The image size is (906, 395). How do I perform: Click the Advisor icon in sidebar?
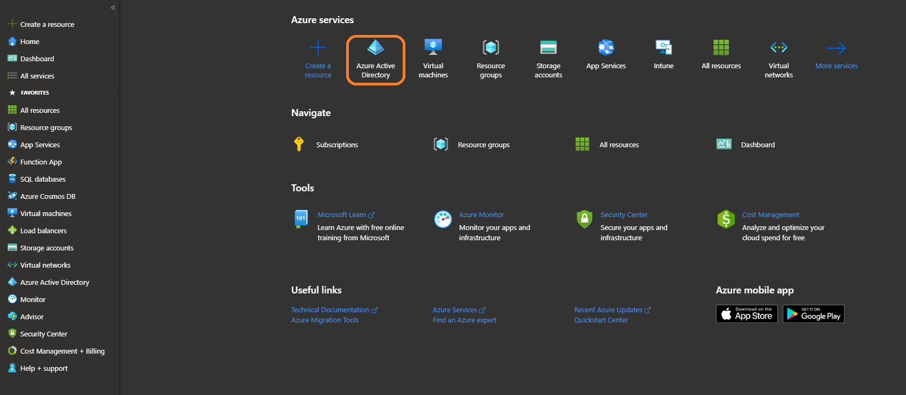(x=12, y=316)
